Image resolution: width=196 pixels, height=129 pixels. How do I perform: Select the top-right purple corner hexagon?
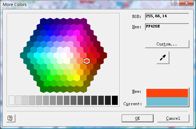click(83, 22)
